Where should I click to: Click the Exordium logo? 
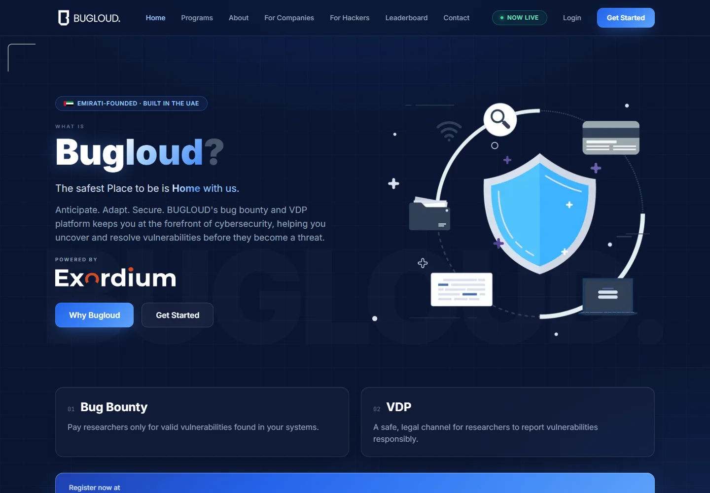coord(115,278)
